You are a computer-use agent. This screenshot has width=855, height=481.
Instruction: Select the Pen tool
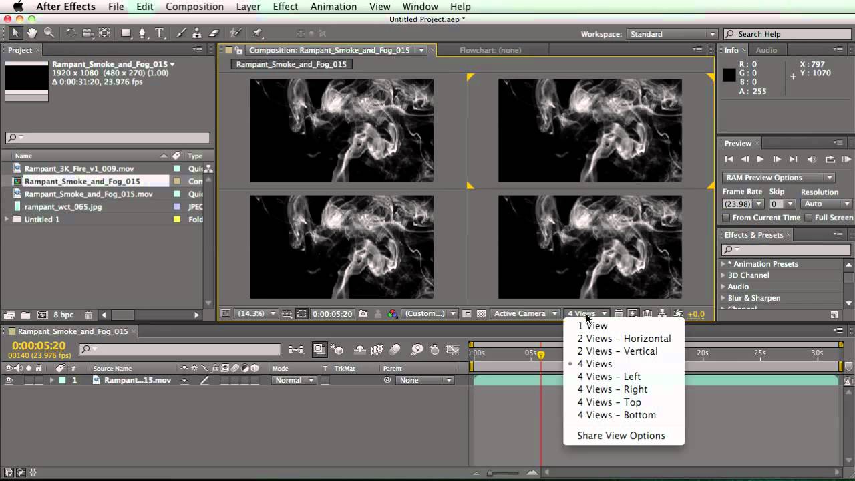[x=142, y=33]
